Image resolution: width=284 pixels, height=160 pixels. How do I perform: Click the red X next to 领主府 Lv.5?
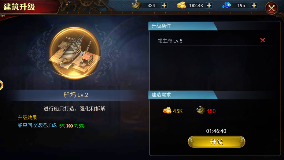(263, 40)
